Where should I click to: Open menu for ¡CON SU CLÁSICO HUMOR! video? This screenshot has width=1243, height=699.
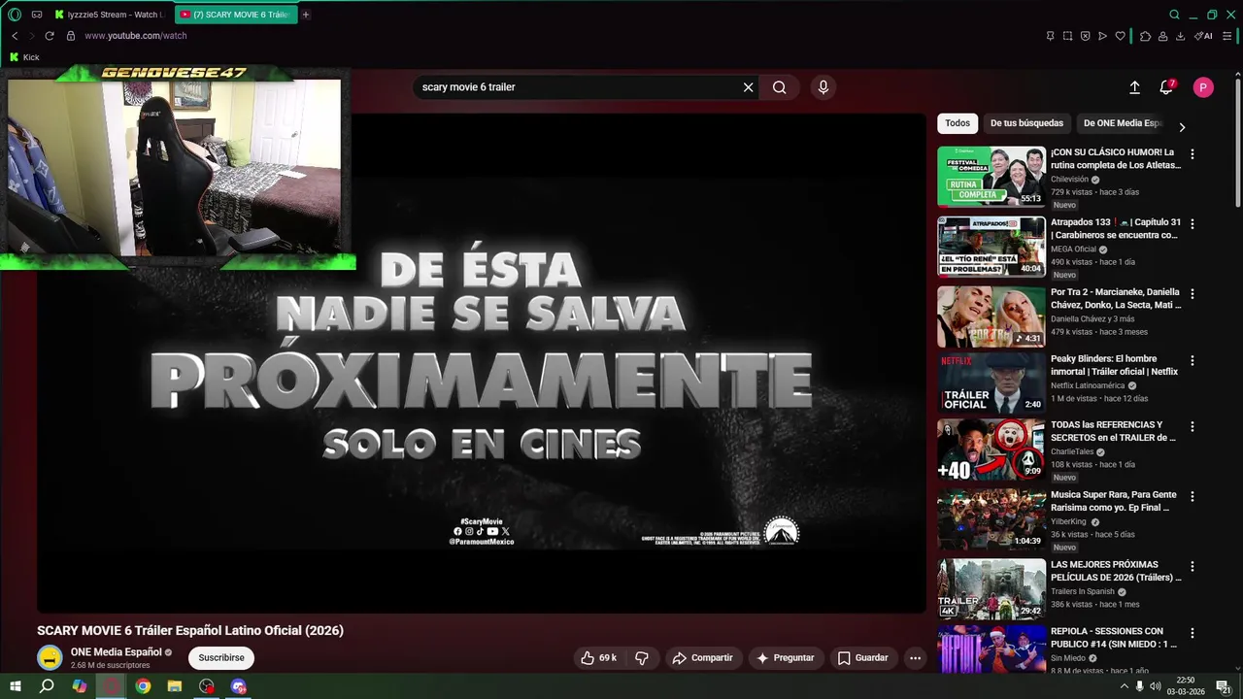1193,154
